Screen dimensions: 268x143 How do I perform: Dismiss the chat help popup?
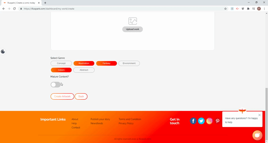tap(260, 115)
